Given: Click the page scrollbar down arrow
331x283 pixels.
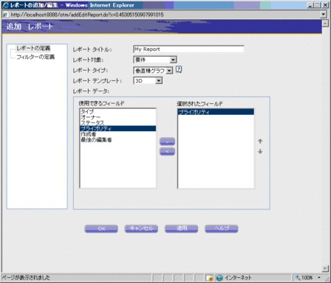Looking at the screenshot, I should pyautogui.click(x=325, y=268).
